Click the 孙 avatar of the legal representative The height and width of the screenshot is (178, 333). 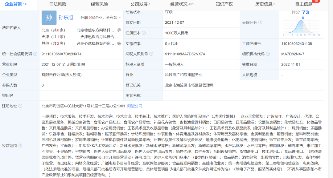(x=49, y=18)
